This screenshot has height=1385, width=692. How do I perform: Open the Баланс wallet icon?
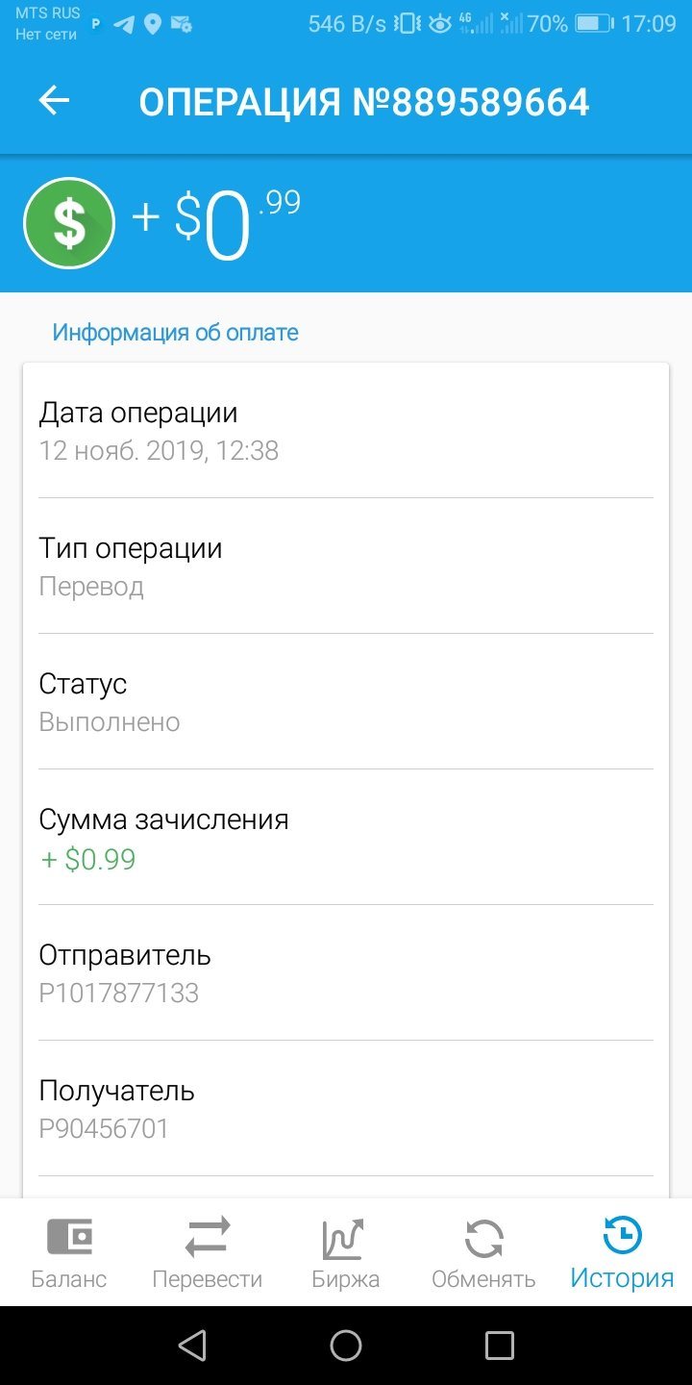(69, 1238)
